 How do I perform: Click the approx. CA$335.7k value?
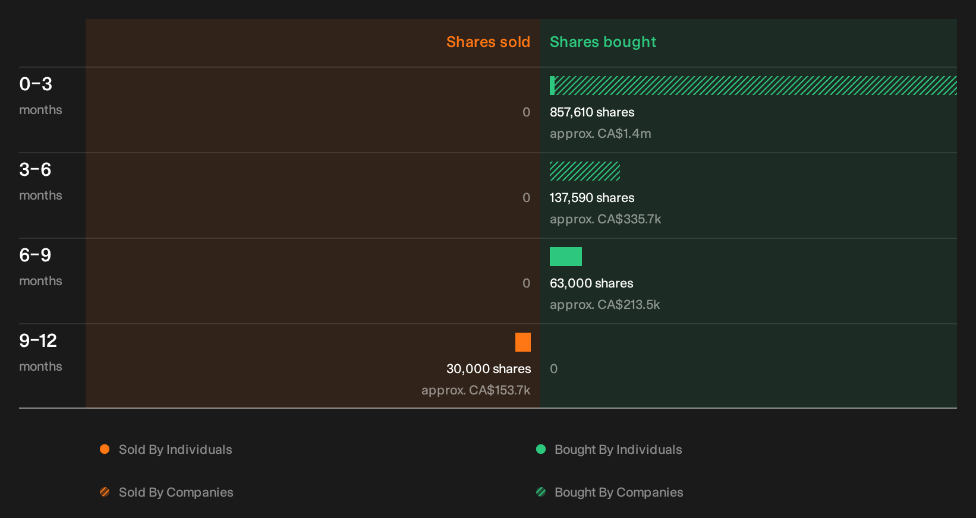(x=605, y=219)
